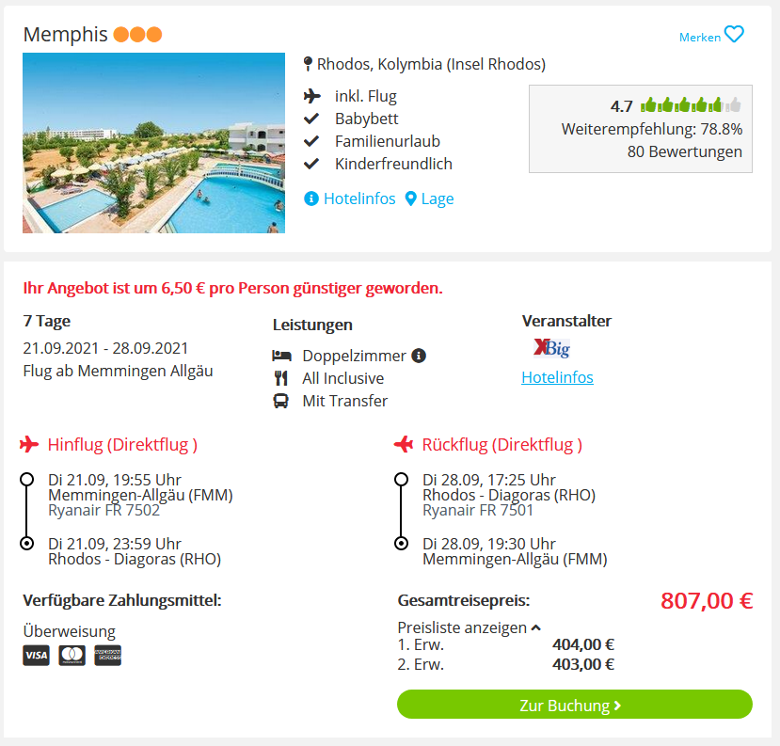Click the blue Hotelinfos info icon
The image size is (780, 746).
coord(311,198)
